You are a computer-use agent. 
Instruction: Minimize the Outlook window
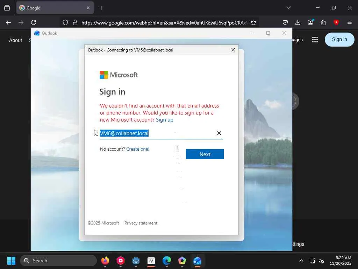252,33
